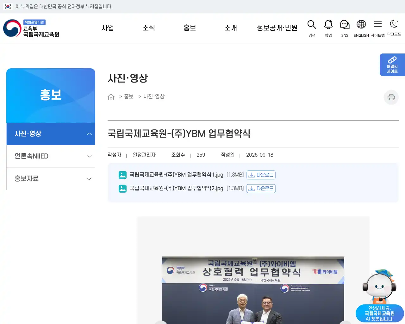Click the home icon in breadcrumb

point(111,97)
